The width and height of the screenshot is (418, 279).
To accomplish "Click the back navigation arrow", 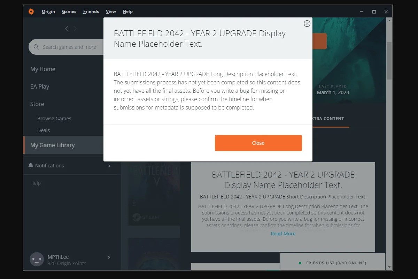I will pos(67,29).
